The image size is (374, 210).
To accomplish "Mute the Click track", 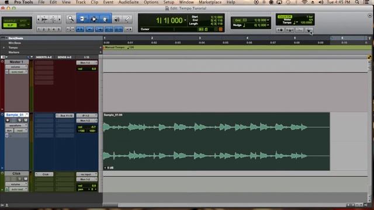I will click(26, 179).
